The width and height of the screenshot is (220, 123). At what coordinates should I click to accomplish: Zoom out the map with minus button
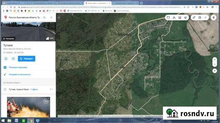214,64
